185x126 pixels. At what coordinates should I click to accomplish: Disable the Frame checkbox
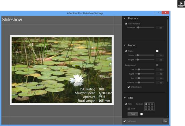(126, 51)
